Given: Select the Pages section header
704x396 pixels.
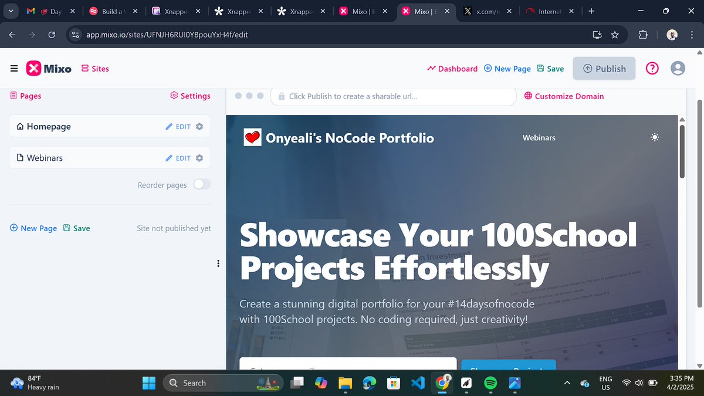Looking at the screenshot, I should pyautogui.click(x=26, y=96).
